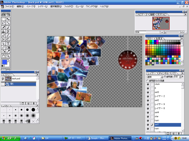Activate the Hand tool

tap(4, 56)
